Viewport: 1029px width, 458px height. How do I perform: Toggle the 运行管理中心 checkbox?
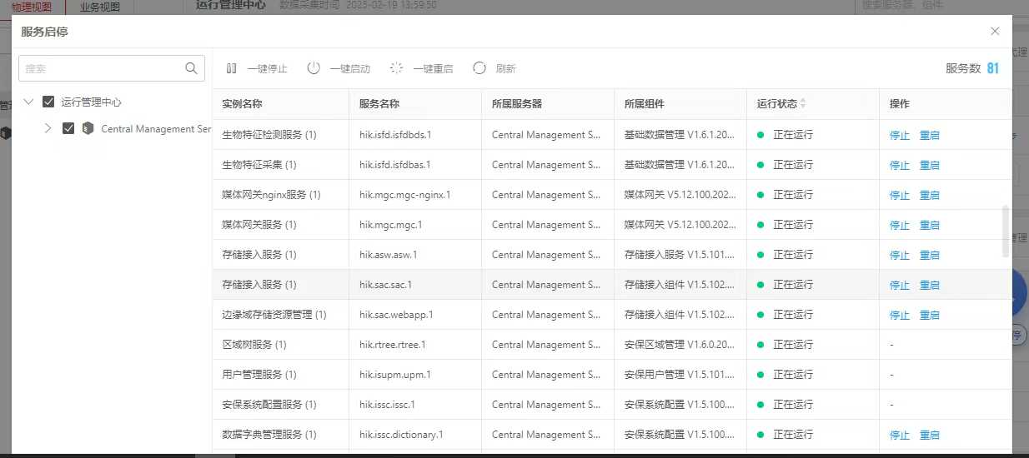tap(48, 102)
